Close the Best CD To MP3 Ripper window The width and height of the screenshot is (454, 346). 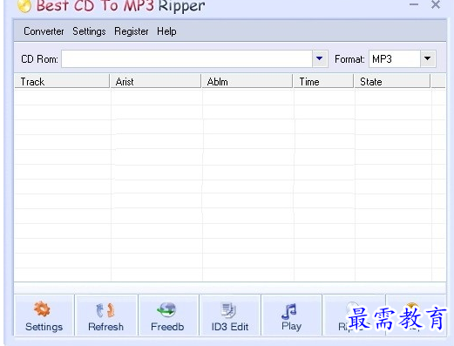[436, 4]
